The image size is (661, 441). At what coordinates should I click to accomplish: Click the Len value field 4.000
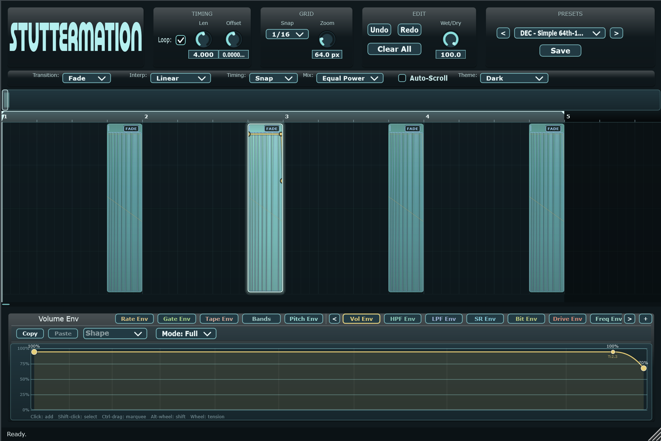[x=203, y=55]
